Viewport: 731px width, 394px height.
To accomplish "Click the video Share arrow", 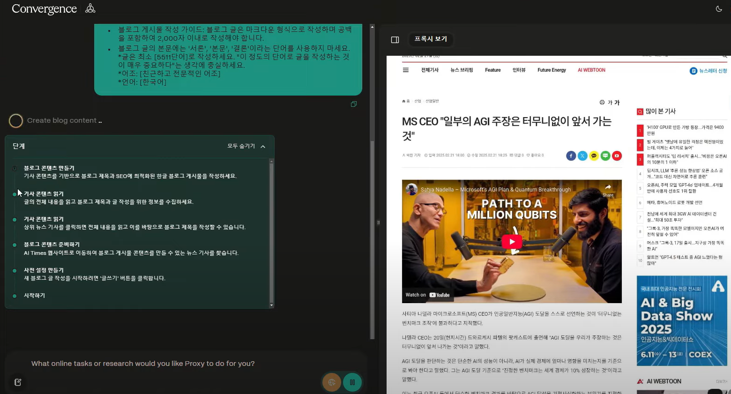I will [x=608, y=190].
